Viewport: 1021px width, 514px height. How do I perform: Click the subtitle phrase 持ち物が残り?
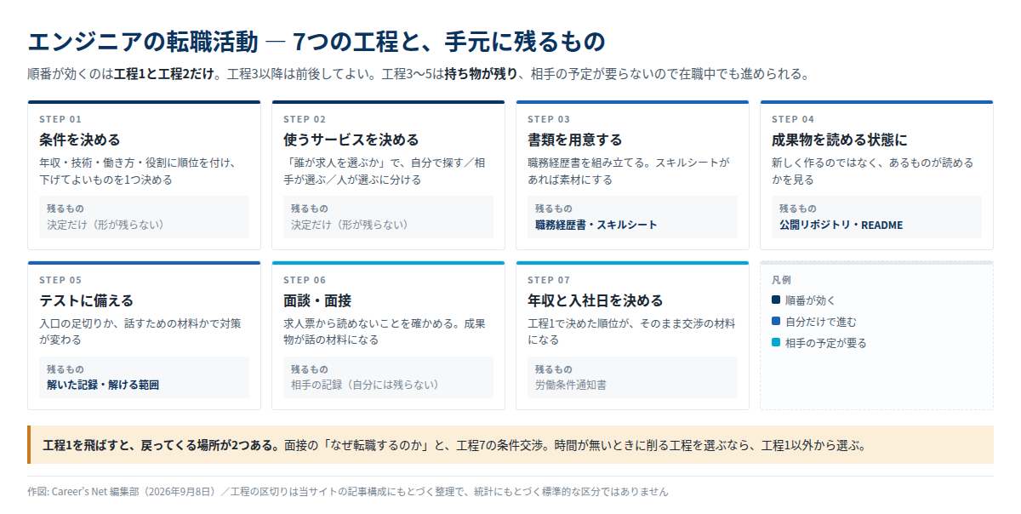pyautogui.click(x=481, y=74)
